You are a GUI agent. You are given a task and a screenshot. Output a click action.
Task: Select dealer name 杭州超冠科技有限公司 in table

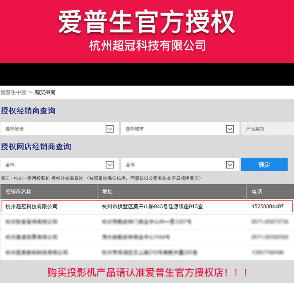pyautogui.click(x=31, y=206)
